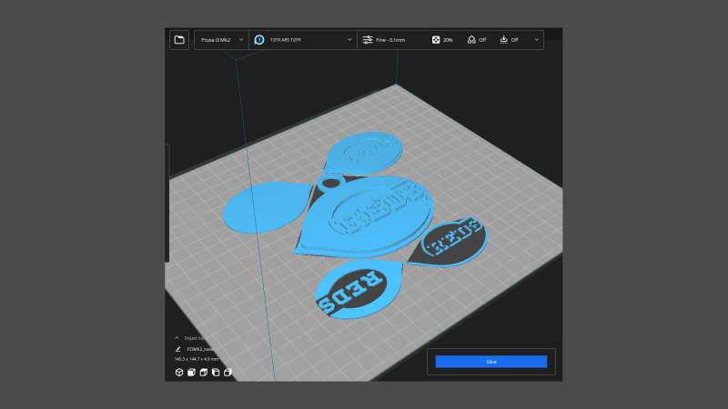Click the pencil icon to rename the model

point(178,349)
